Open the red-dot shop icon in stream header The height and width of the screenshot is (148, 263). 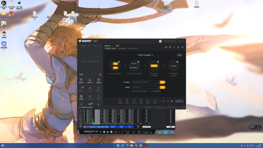point(166,47)
